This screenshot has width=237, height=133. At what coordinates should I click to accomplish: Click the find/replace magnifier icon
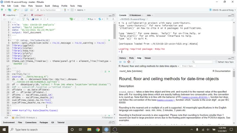[x=28, y=19]
